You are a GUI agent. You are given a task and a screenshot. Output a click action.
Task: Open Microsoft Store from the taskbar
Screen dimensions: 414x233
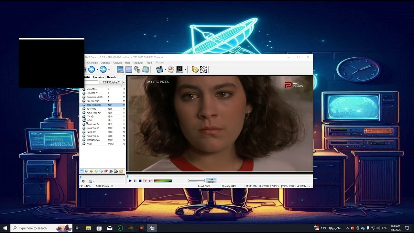click(x=99, y=228)
